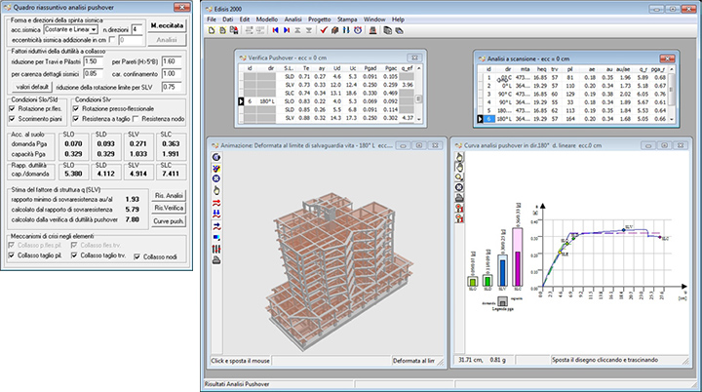Click the brown 3D box model icon
Viewport: 702px width, 392px height.
click(x=334, y=30)
